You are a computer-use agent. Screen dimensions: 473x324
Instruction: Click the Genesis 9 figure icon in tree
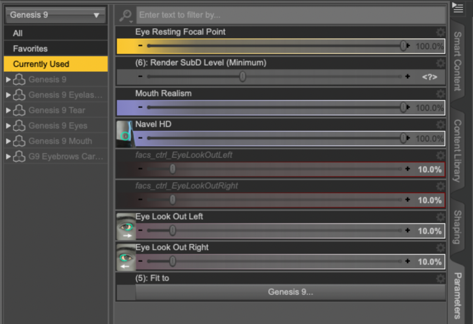(x=19, y=80)
